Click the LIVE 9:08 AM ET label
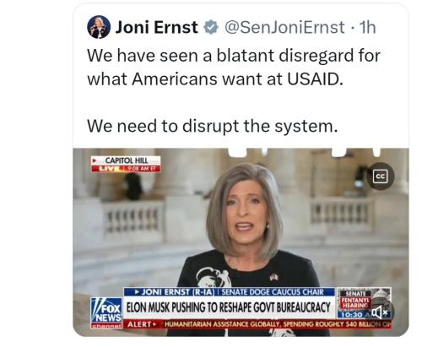 pos(126,169)
